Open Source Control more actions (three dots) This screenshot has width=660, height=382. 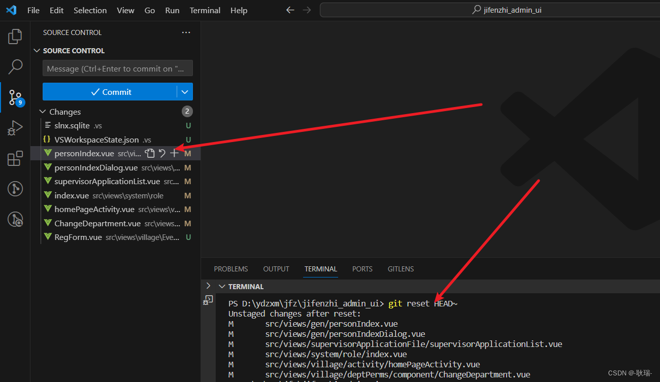tap(186, 32)
